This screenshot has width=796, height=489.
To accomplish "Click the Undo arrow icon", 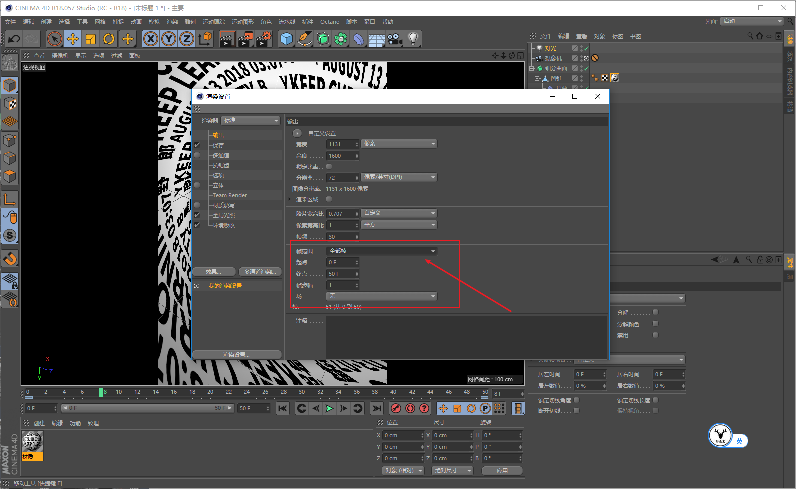I will [14, 39].
